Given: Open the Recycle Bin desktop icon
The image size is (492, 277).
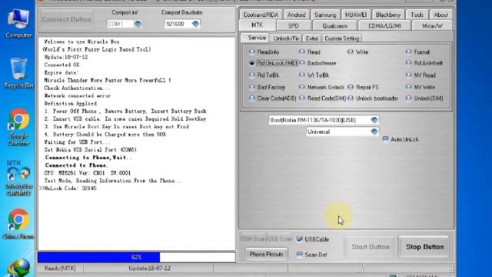Looking at the screenshot, I should click(18, 73).
